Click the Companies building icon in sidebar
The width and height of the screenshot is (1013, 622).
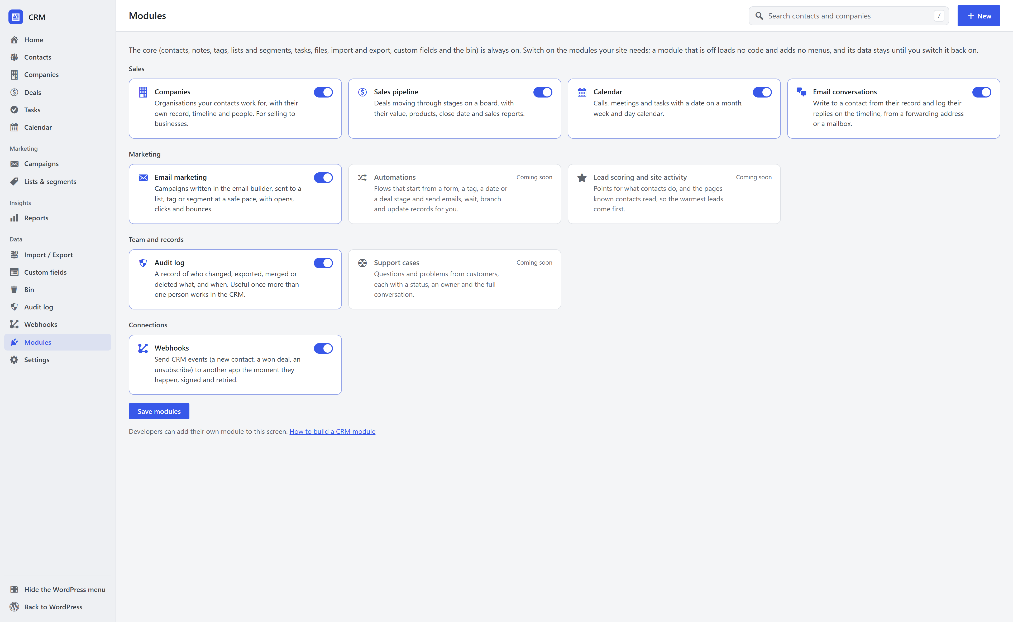click(15, 75)
